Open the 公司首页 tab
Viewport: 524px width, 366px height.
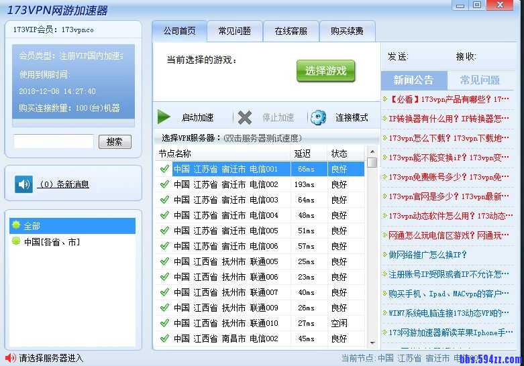tap(179, 31)
